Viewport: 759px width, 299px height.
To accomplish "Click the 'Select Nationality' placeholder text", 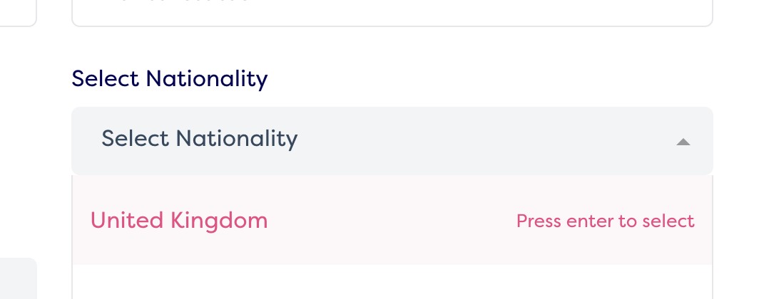I will (x=199, y=138).
